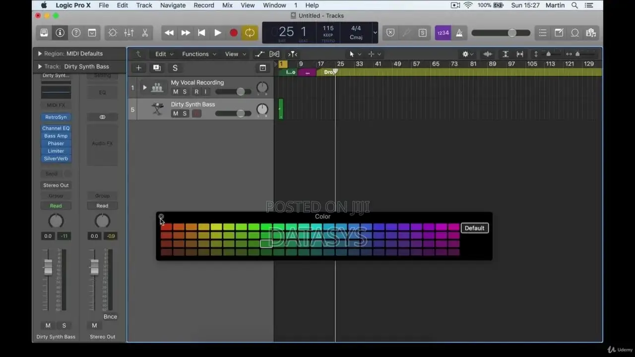This screenshot has width=635, height=357.
Task: Go to beginning transport button
Action: (201, 33)
